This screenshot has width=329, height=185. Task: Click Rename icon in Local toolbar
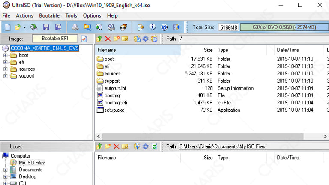pos(125,146)
